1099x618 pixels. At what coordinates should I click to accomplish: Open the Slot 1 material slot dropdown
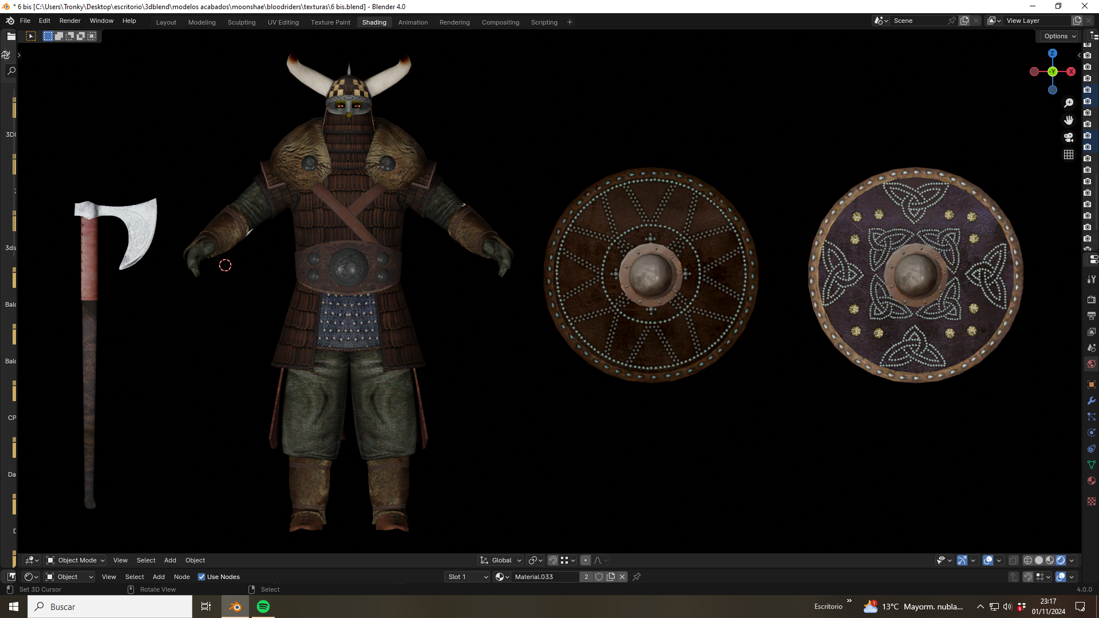(x=468, y=577)
